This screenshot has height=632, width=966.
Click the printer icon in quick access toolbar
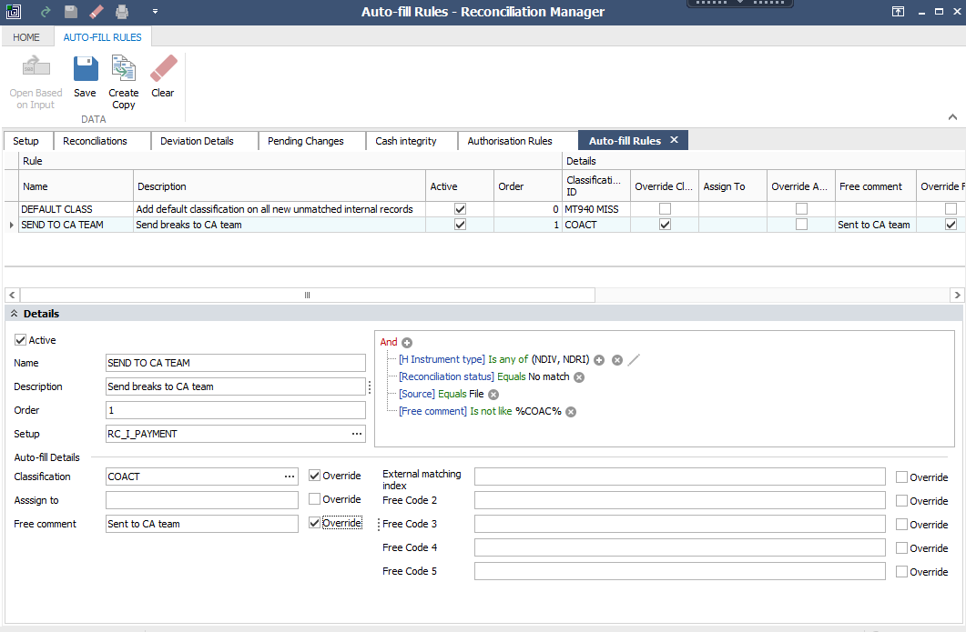point(122,12)
